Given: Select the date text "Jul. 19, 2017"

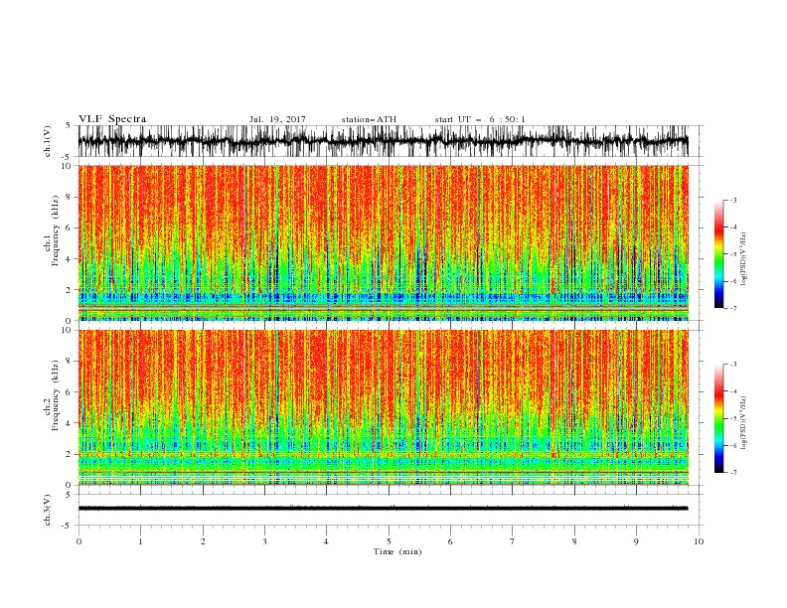Looking at the screenshot, I should click(277, 119).
